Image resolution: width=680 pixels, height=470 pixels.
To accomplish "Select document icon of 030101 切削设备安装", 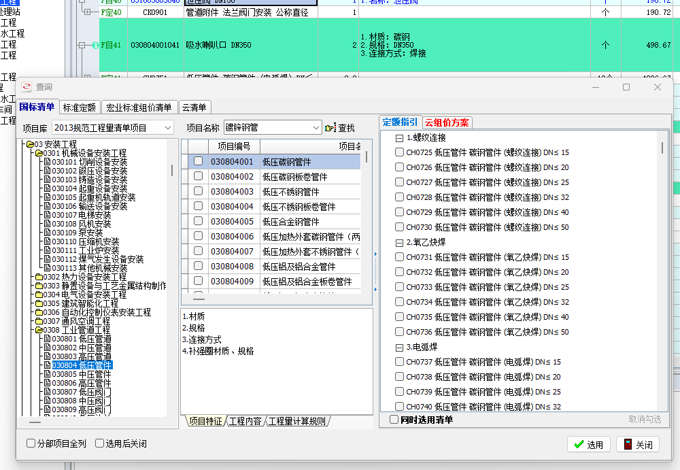I will [48, 162].
